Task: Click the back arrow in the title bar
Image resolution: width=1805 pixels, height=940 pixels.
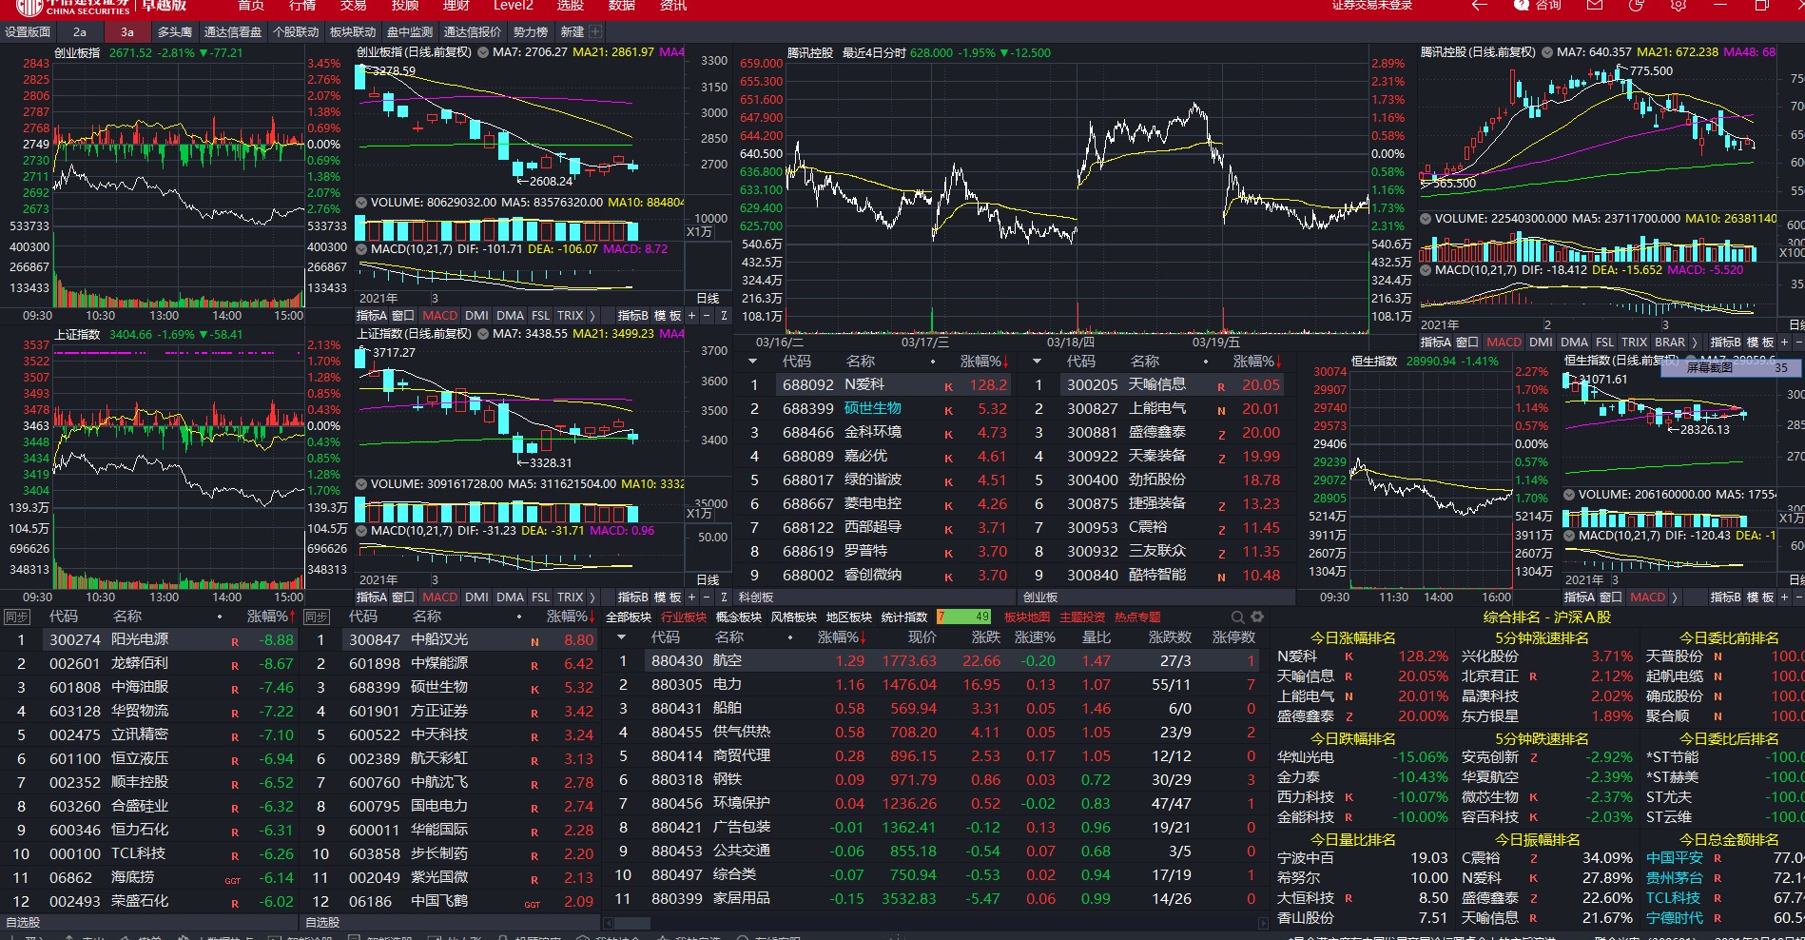Action: click(1479, 6)
